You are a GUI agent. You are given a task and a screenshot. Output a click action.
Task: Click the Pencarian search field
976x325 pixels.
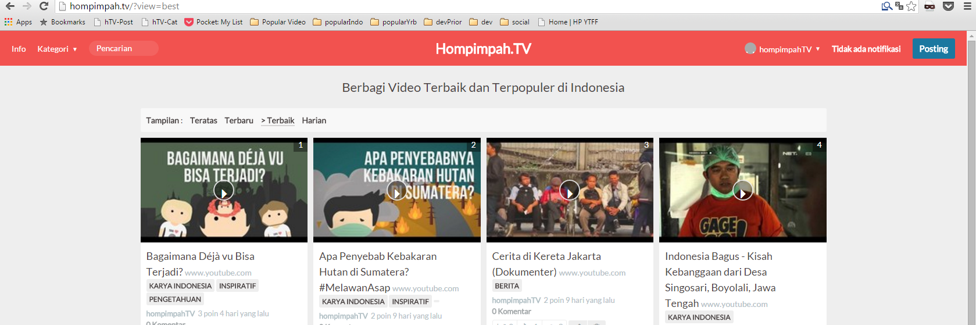click(x=123, y=48)
